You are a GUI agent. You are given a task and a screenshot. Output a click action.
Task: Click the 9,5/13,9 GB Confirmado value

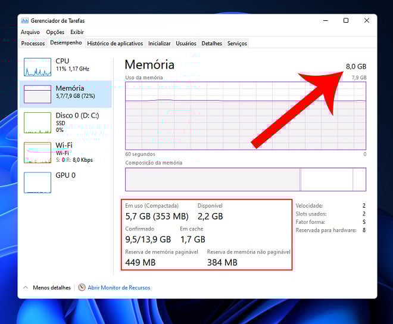click(x=148, y=239)
